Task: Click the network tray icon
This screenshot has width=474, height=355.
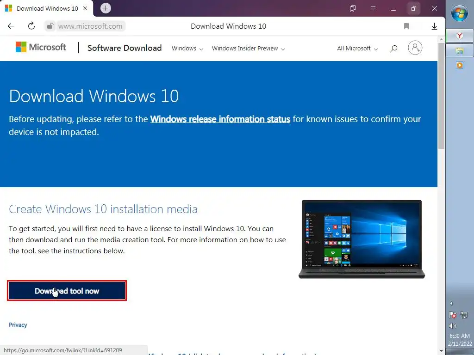Action: click(464, 315)
